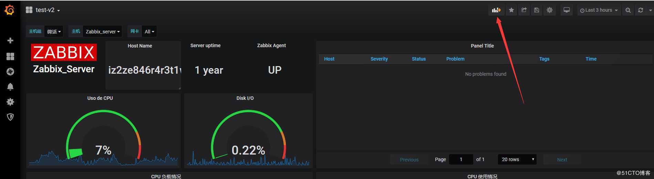Click the Previous page button
The width and height of the screenshot is (654, 179).
tap(409, 159)
